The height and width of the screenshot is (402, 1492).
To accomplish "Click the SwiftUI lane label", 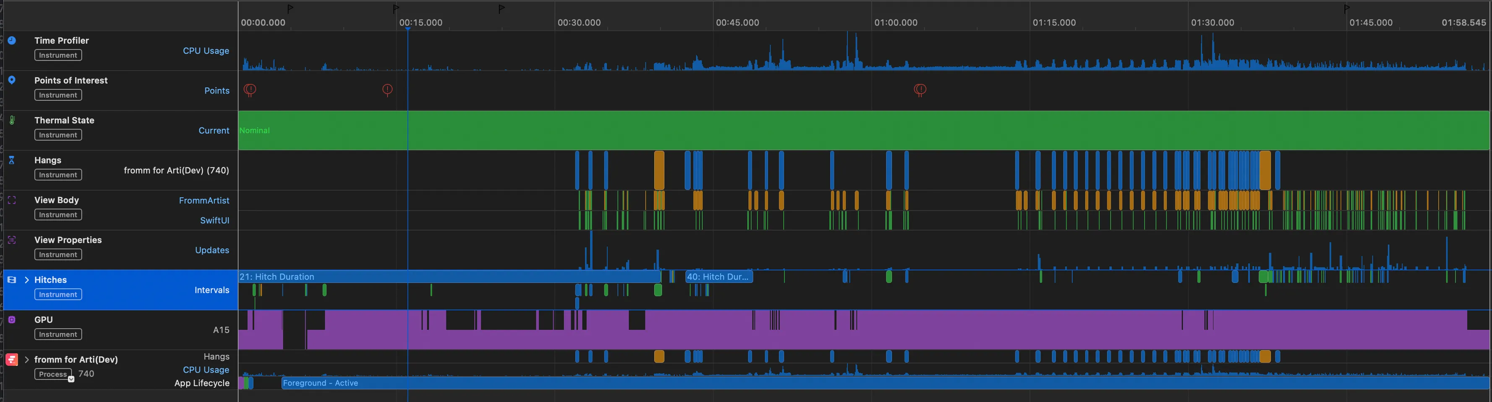I will tap(214, 221).
